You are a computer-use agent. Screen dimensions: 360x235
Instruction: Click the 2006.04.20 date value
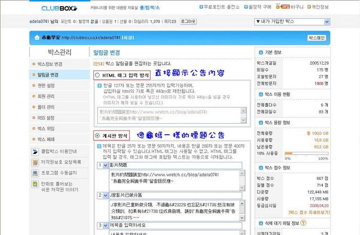(319, 206)
